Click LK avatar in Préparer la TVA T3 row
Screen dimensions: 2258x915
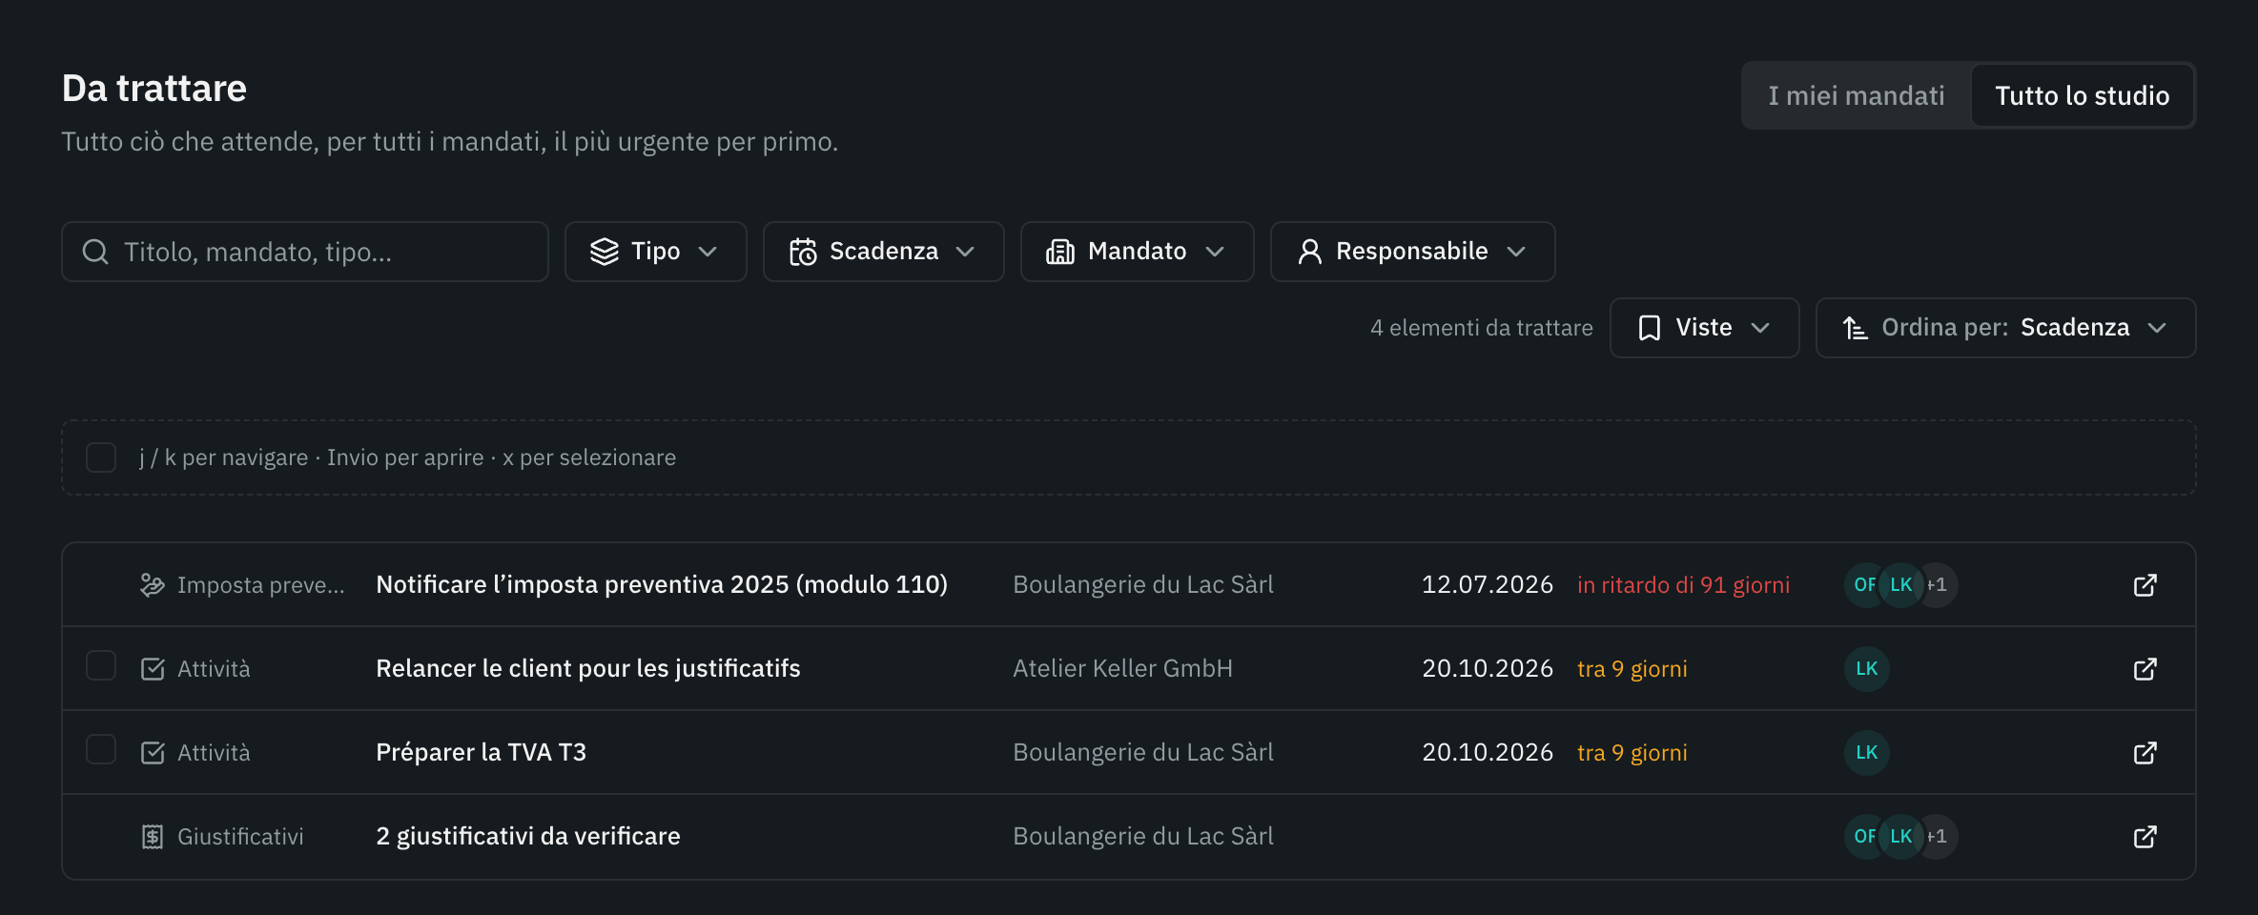click(x=1867, y=753)
